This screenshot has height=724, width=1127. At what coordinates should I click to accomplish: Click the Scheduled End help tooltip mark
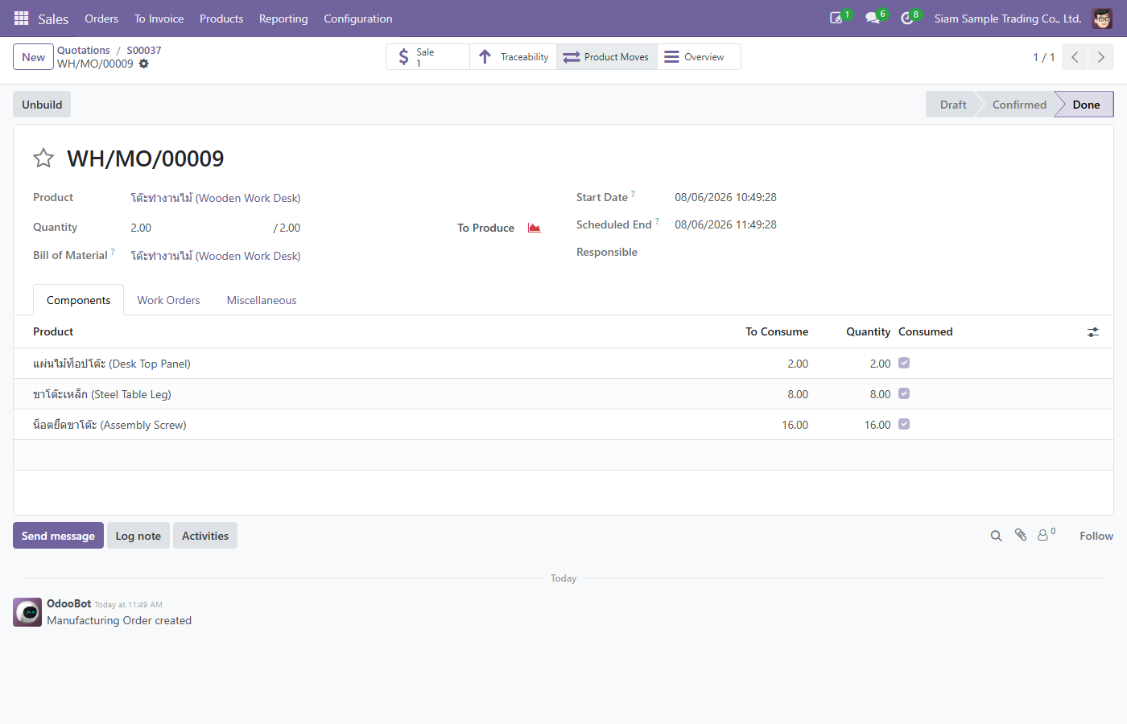pyautogui.click(x=657, y=221)
